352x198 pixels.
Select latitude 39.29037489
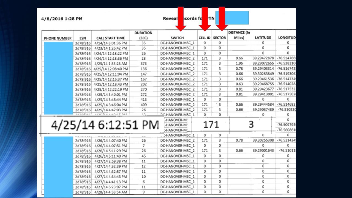[263, 110]
